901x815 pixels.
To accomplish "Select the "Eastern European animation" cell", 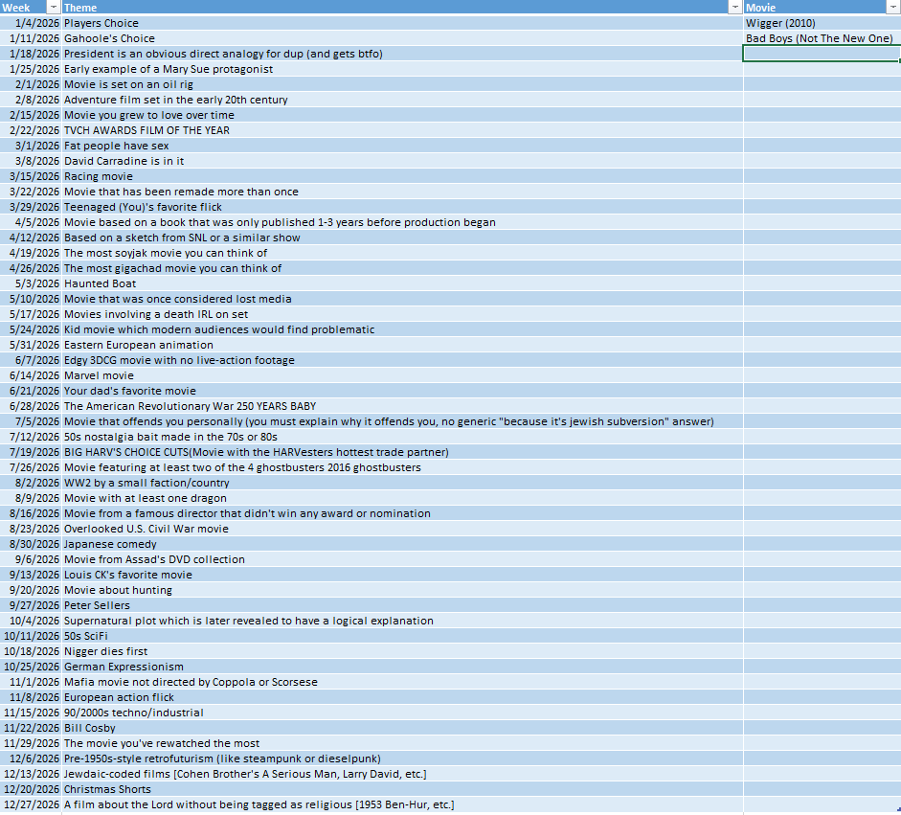I will point(139,345).
